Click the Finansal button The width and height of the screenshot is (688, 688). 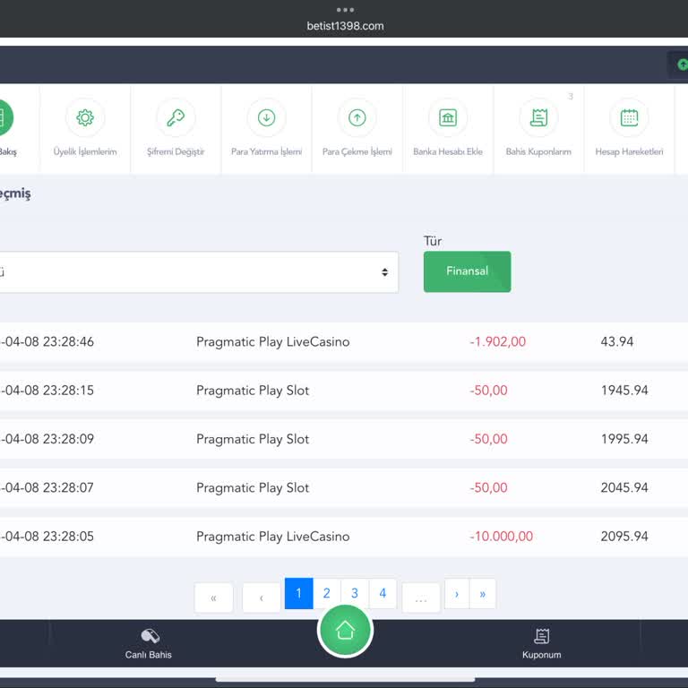tap(468, 271)
